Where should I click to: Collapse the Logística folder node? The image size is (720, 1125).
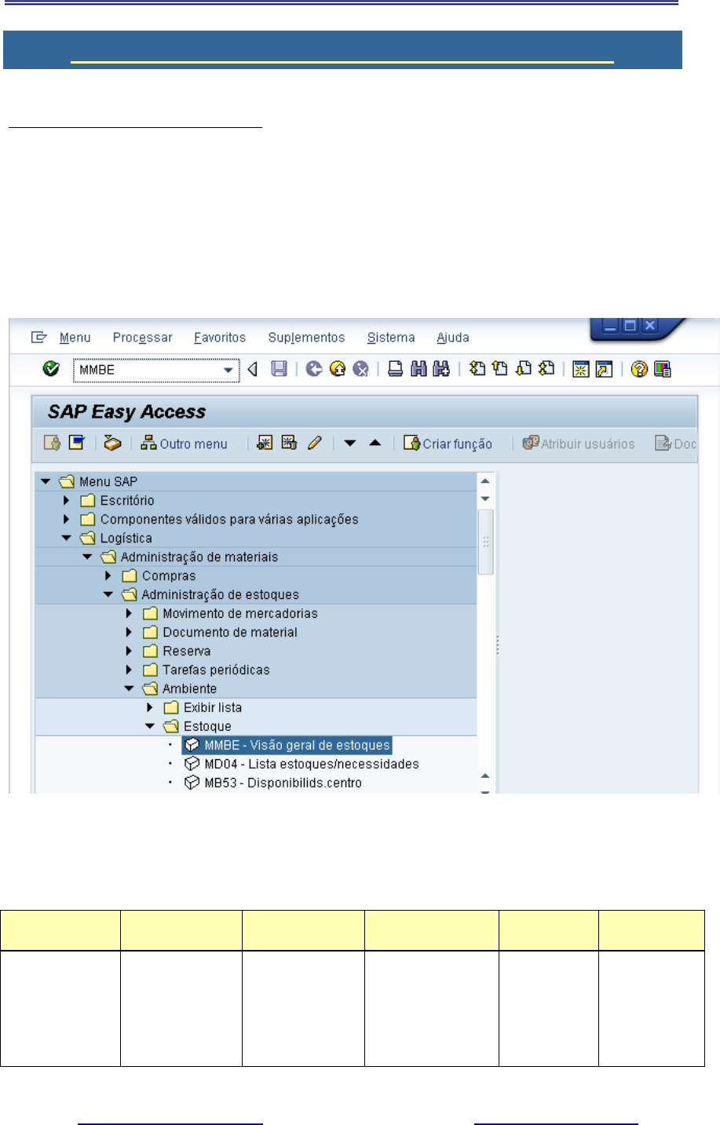[67, 539]
